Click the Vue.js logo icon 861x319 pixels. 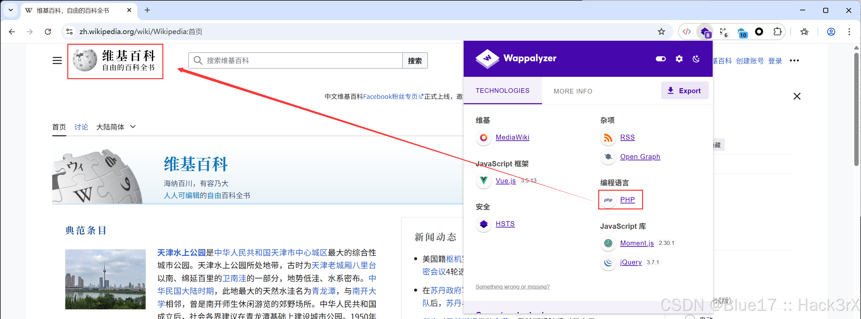[x=483, y=181]
